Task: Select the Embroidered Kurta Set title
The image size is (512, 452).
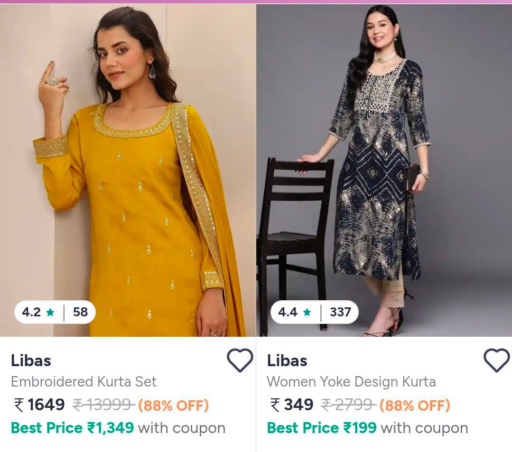Action: coord(84,382)
